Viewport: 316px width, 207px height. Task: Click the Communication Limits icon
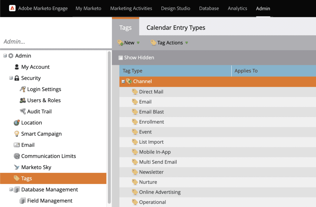(17, 156)
